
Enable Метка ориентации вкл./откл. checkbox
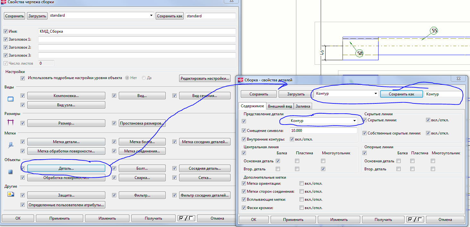(301, 183)
